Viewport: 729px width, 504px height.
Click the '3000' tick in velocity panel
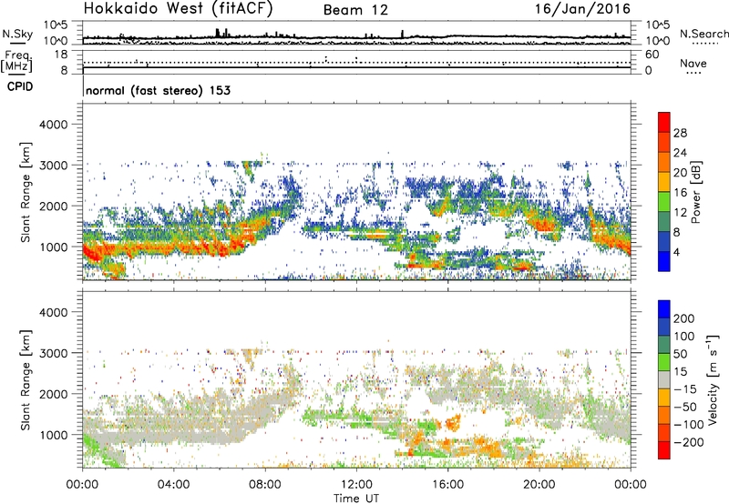(x=54, y=353)
